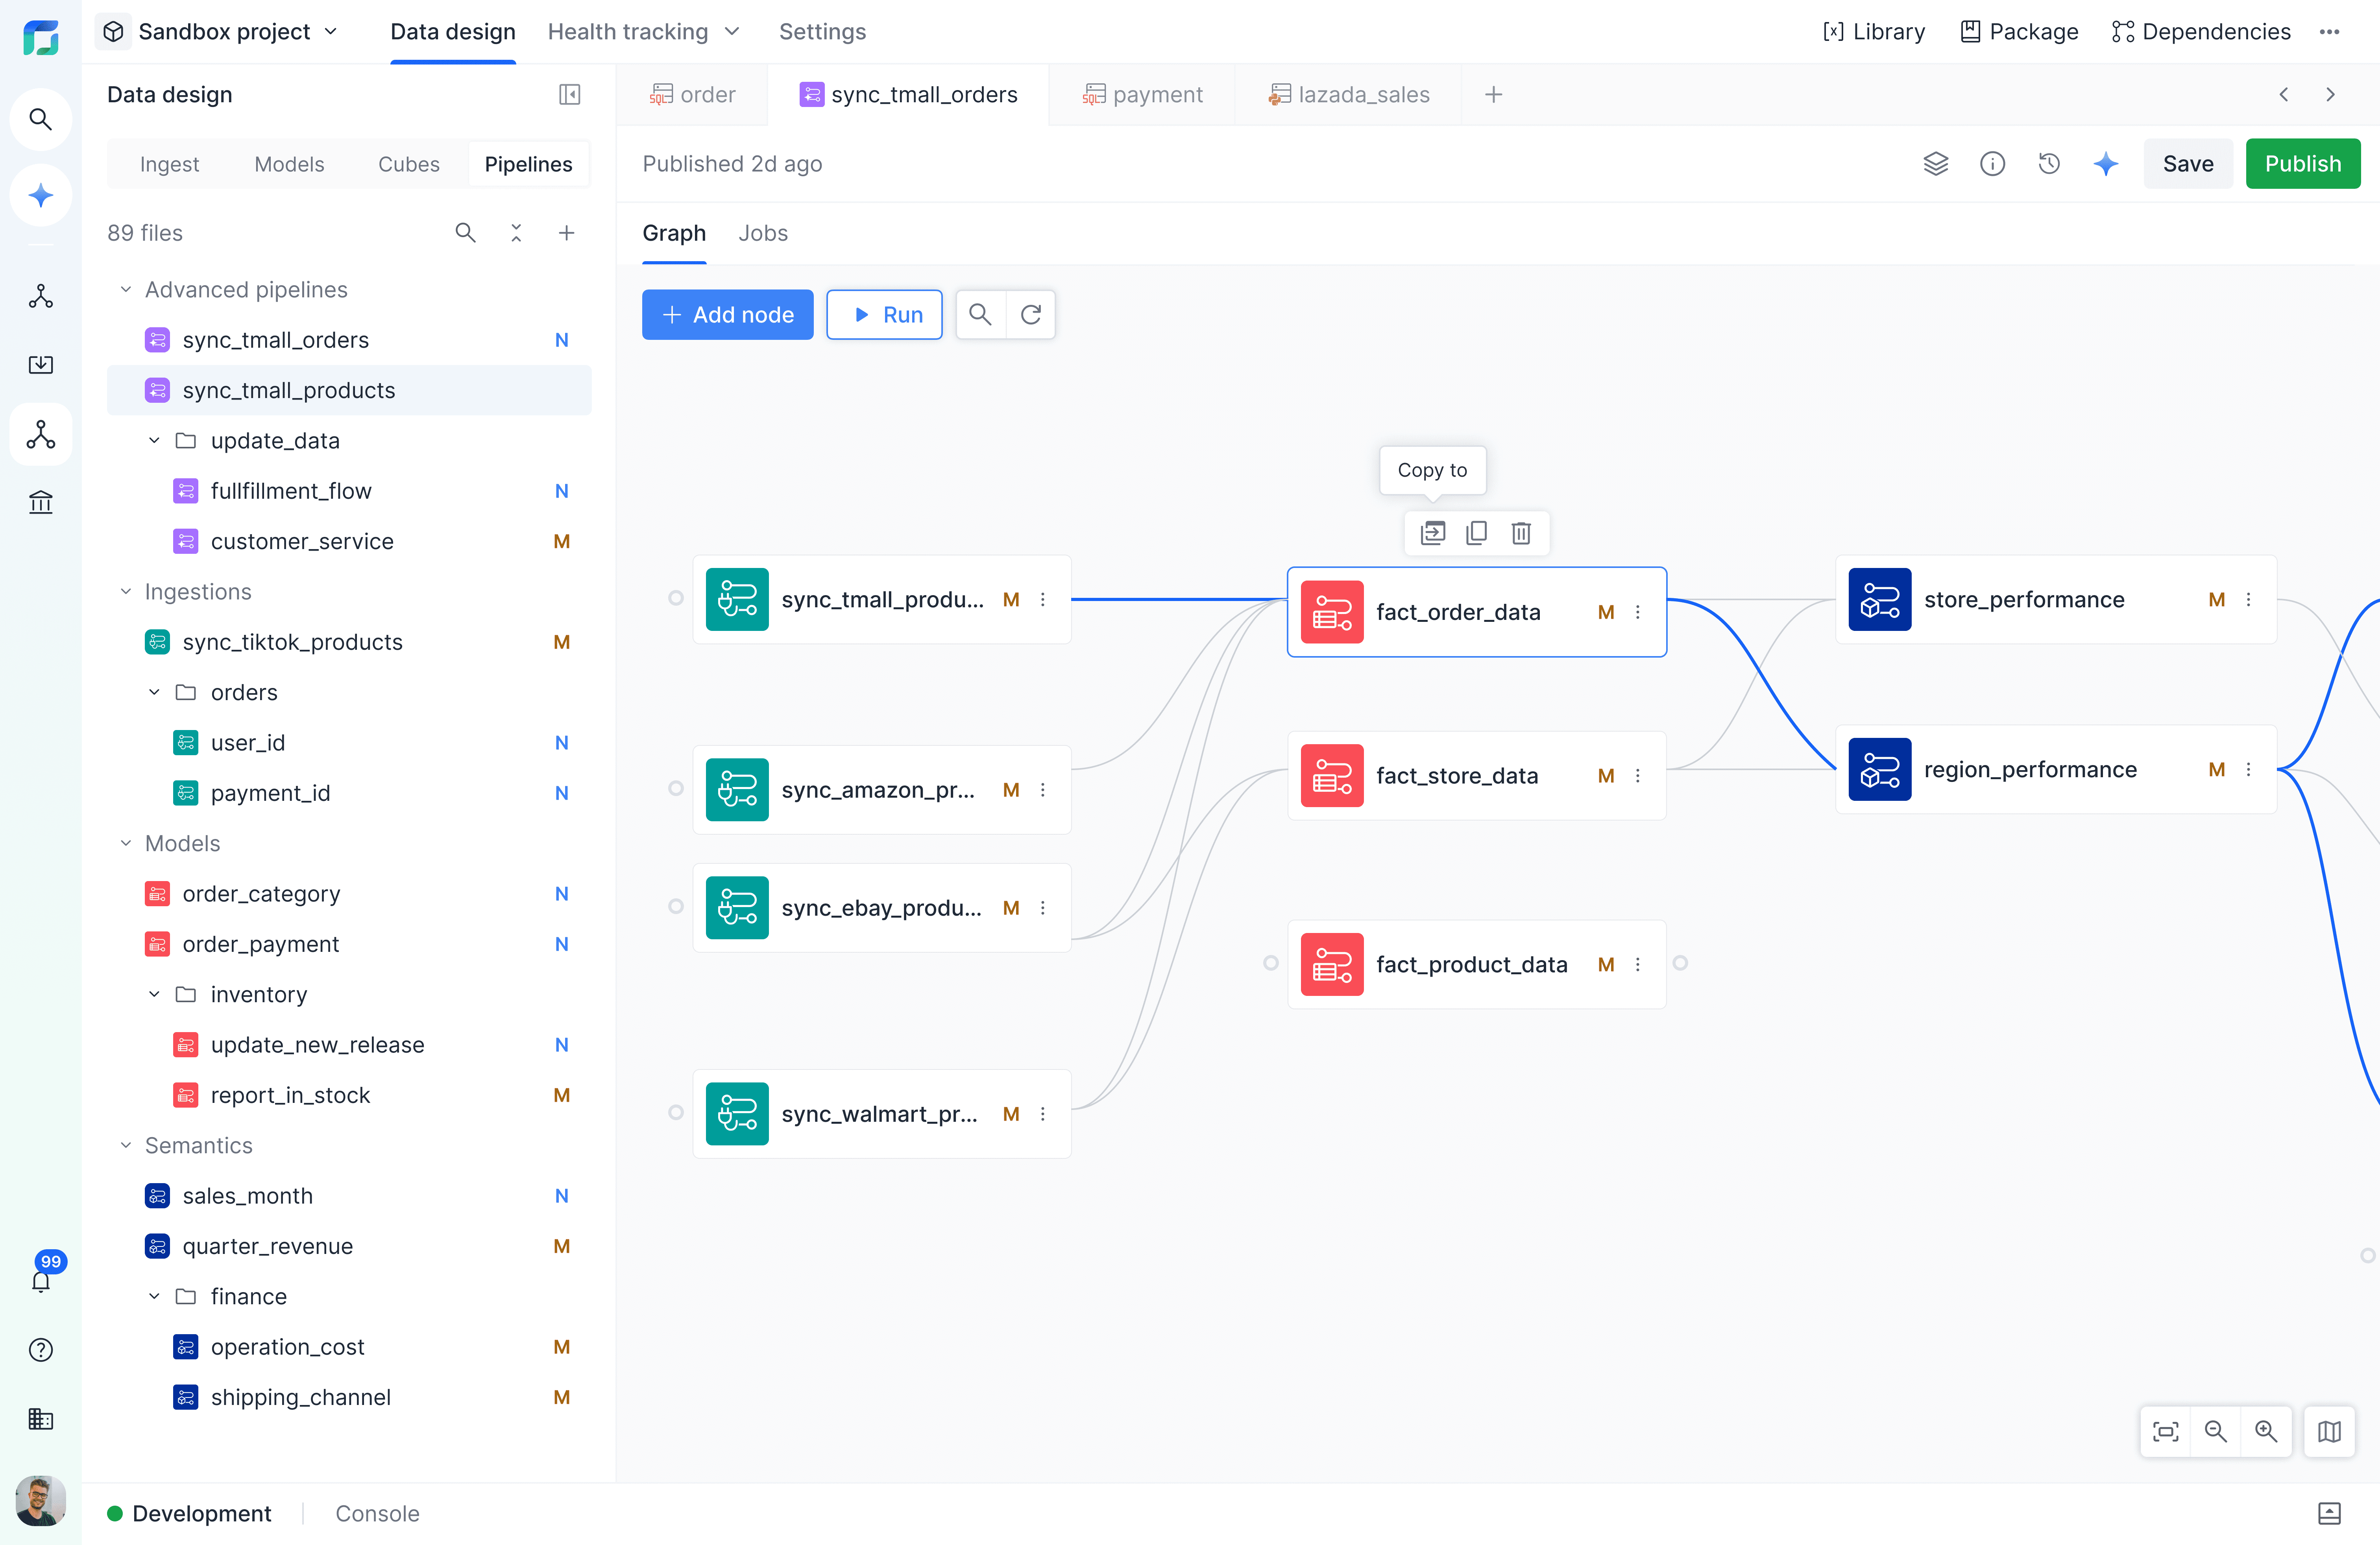
Task: Delete the selected node via trash icon
Action: pos(1521,533)
